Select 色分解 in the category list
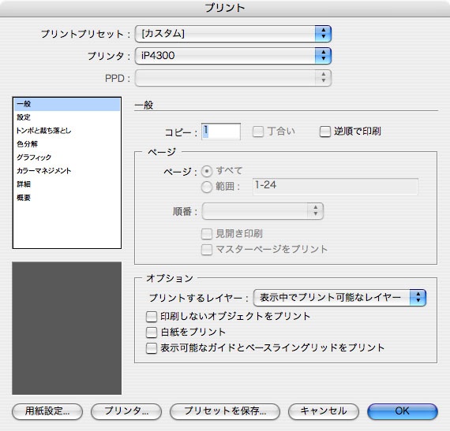Image resolution: width=450 pixels, height=431 pixels. [66, 143]
